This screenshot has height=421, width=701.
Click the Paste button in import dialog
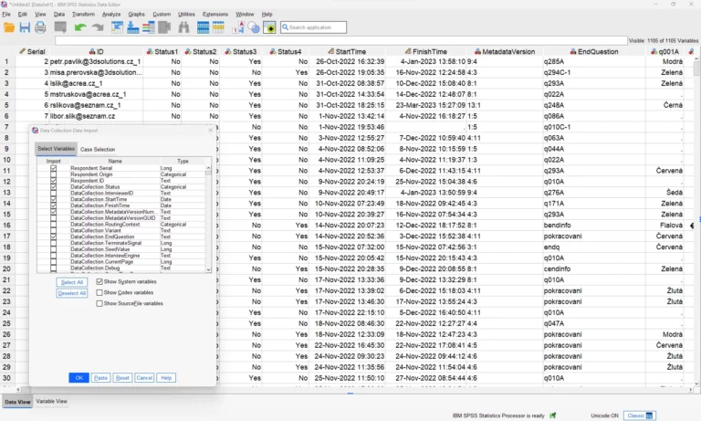[100, 378]
